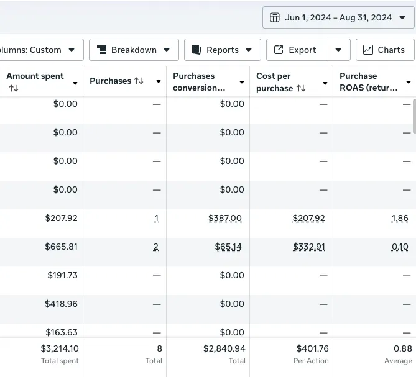Sort by Purchases column arrows
This screenshot has width=416, height=377.
[x=139, y=81]
